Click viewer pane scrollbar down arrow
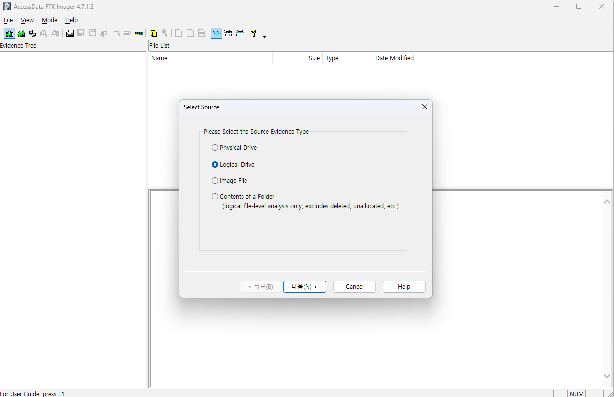The width and height of the screenshot is (614, 397). pos(607,376)
